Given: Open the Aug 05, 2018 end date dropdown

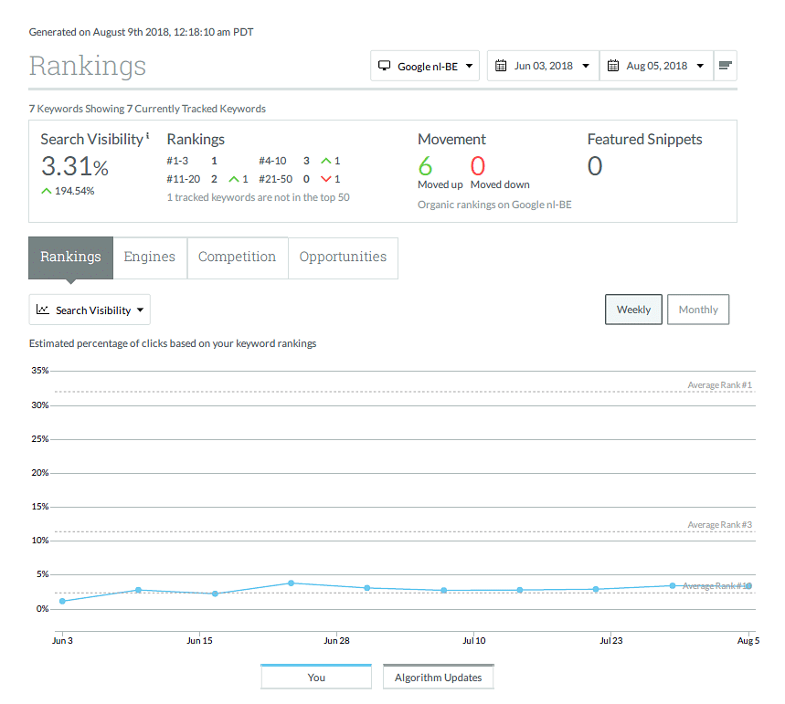Looking at the screenshot, I should coord(657,66).
